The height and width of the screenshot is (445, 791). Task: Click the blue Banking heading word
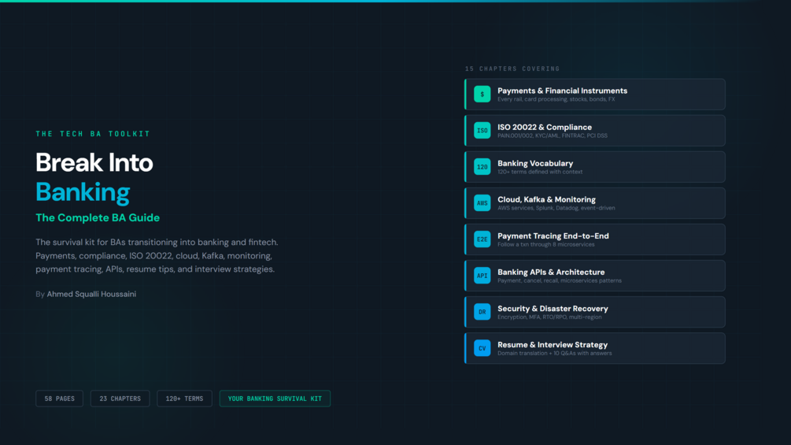coord(83,193)
